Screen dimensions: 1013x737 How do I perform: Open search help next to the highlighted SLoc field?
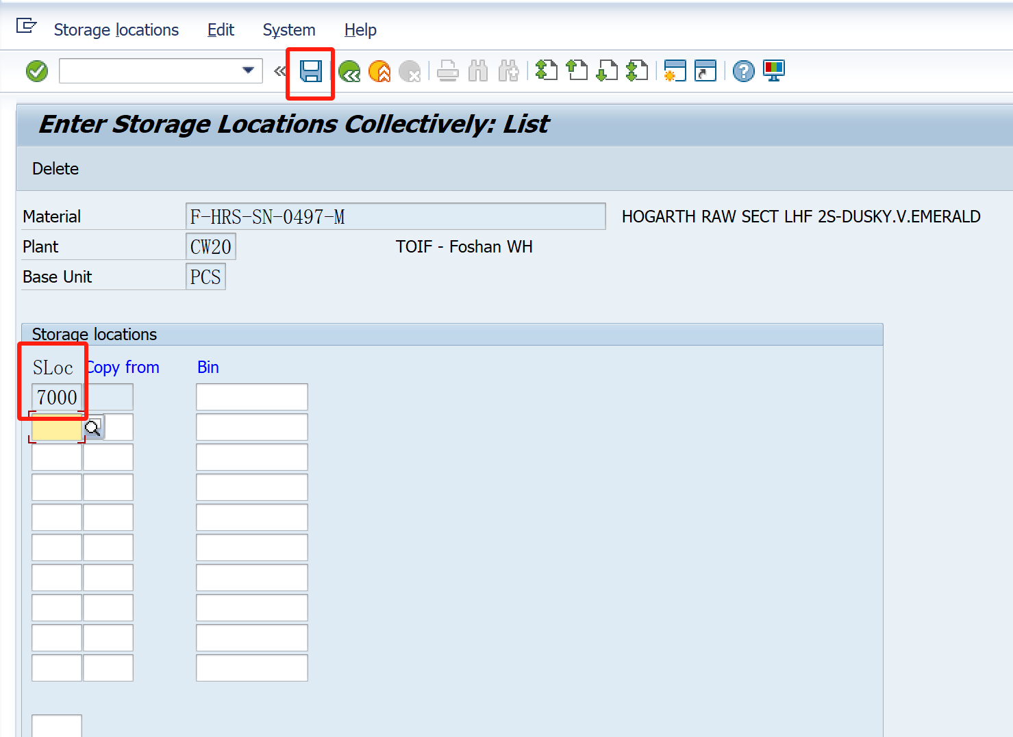tap(92, 428)
